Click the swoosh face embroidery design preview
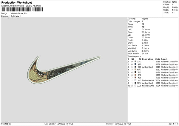The height and width of the screenshot is (126, 179). (64, 70)
